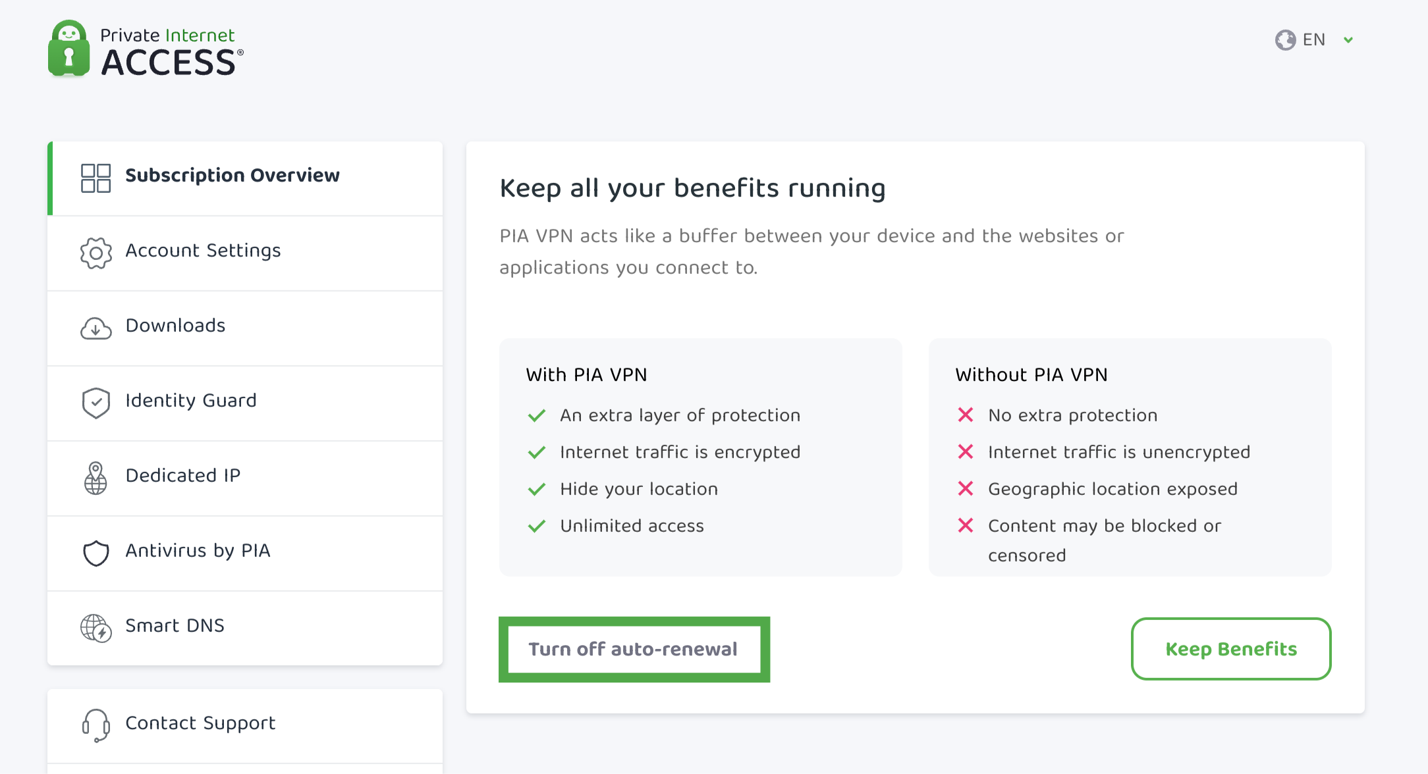This screenshot has width=1428, height=774.
Task: Click red X beside 'Content may be blocked'
Action: [x=966, y=525]
